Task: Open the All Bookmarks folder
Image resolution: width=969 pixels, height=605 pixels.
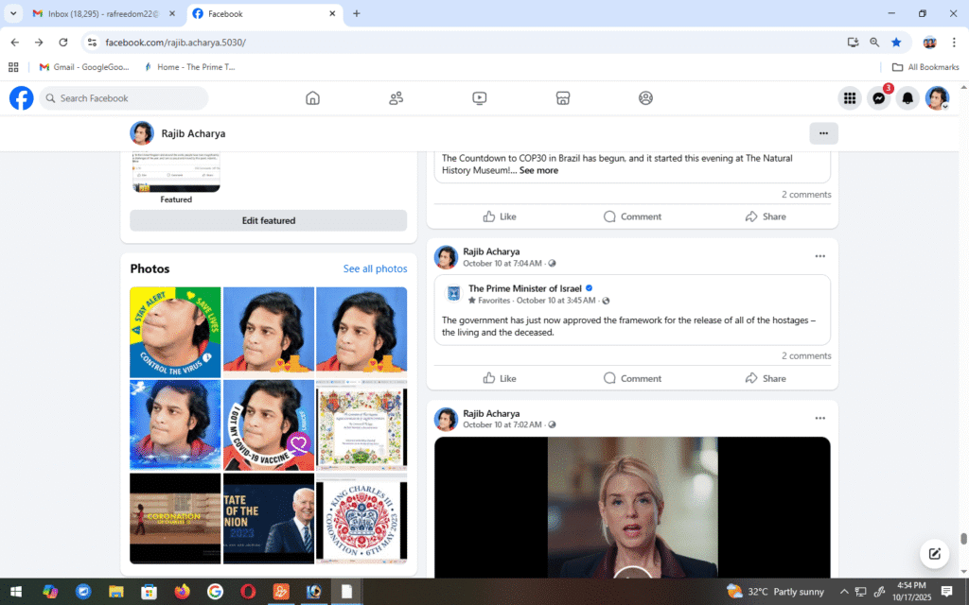Action: 925,67
